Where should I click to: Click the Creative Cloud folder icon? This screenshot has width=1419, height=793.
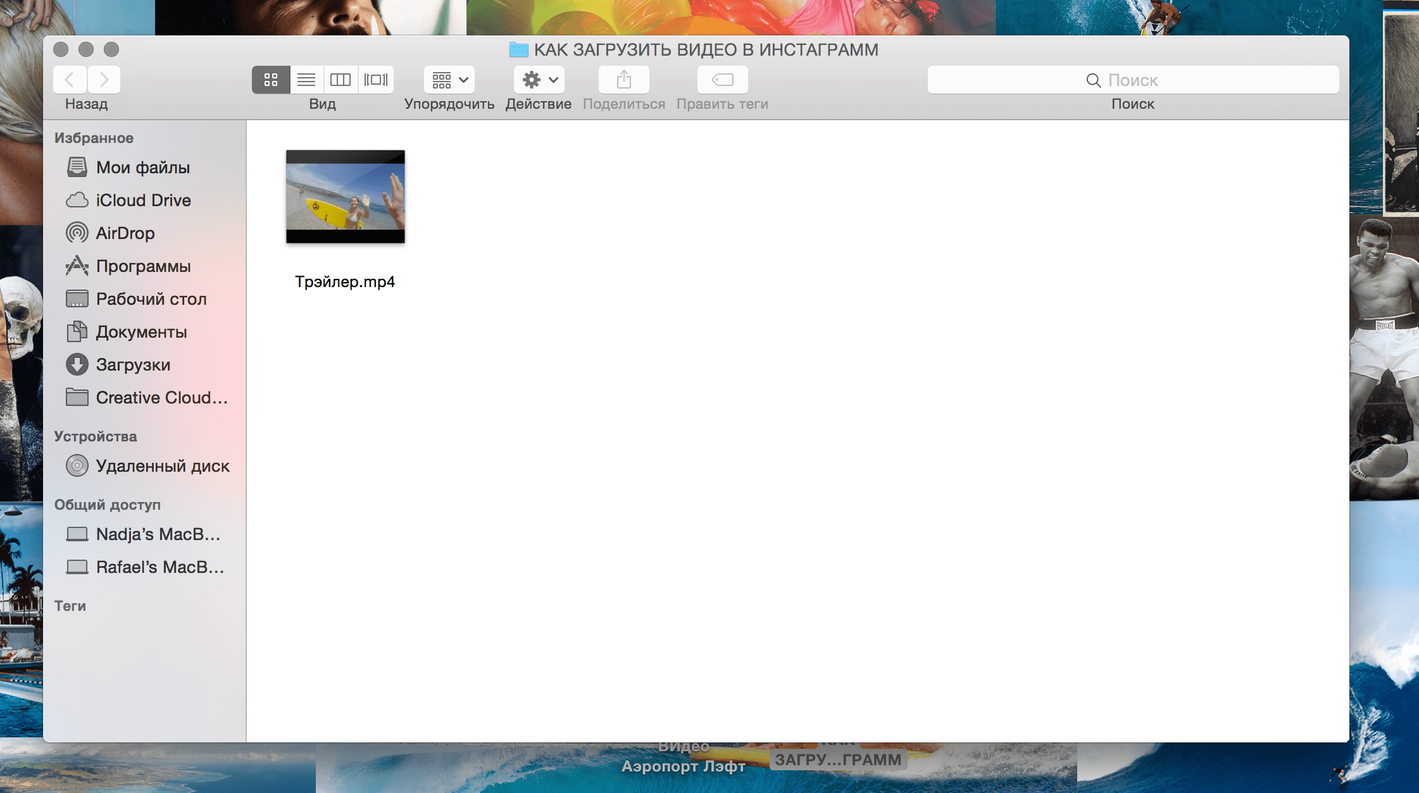tap(77, 397)
